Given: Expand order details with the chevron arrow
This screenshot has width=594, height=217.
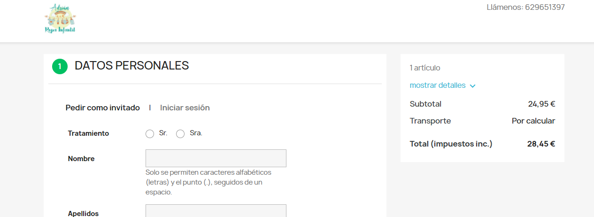Looking at the screenshot, I should (472, 86).
